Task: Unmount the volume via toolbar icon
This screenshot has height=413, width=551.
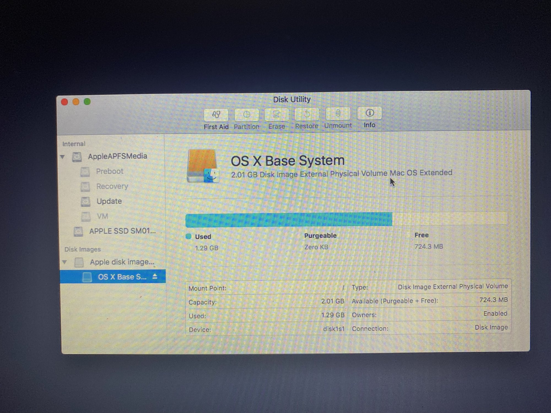Action: (x=338, y=113)
